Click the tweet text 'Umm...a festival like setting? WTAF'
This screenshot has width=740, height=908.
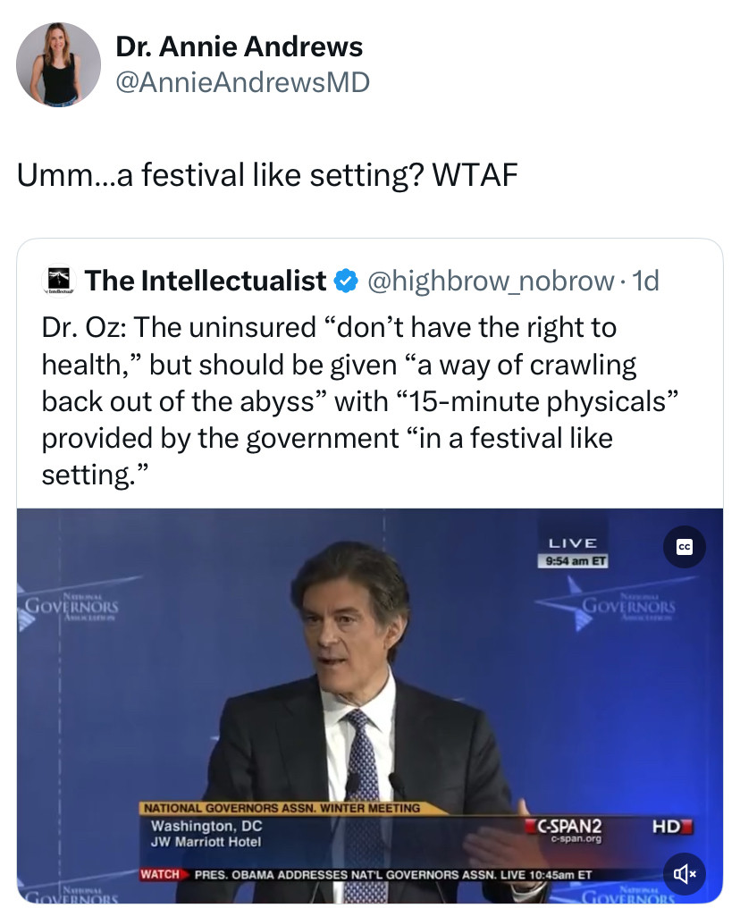(267, 174)
